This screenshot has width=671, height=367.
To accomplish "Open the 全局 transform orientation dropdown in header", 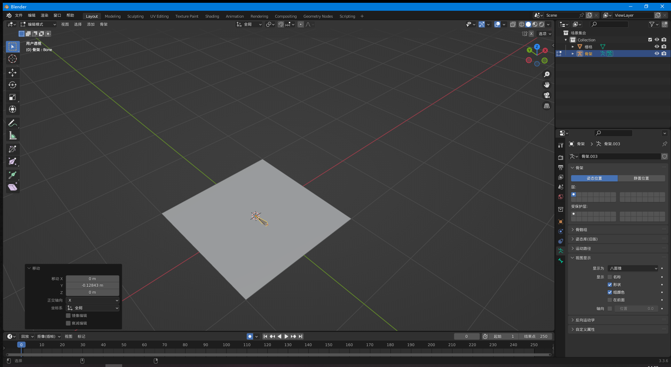I will [x=249, y=24].
